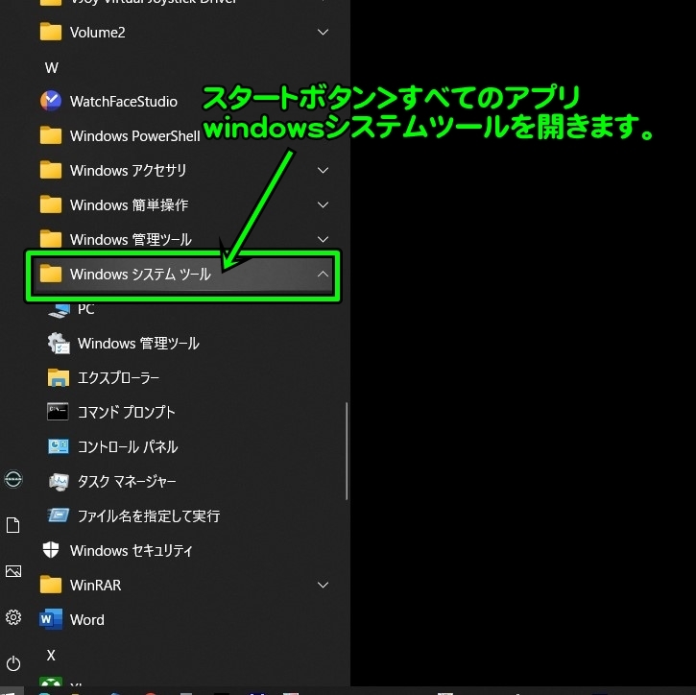The height and width of the screenshot is (695, 696).
Task: Click the WinRAR folder icon
Action: 51,585
